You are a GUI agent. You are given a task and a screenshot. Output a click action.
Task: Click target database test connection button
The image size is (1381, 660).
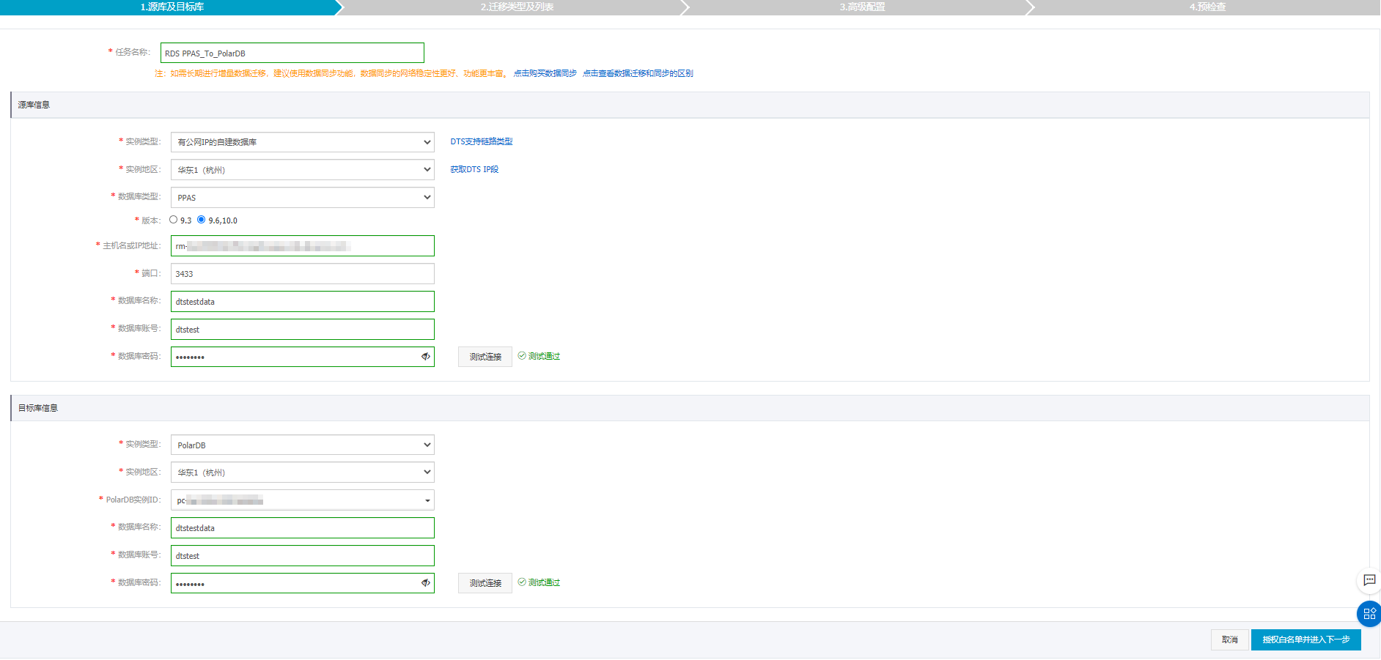485,583
